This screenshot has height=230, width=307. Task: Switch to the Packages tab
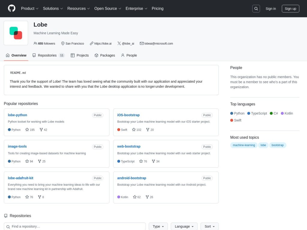(105, 55)
